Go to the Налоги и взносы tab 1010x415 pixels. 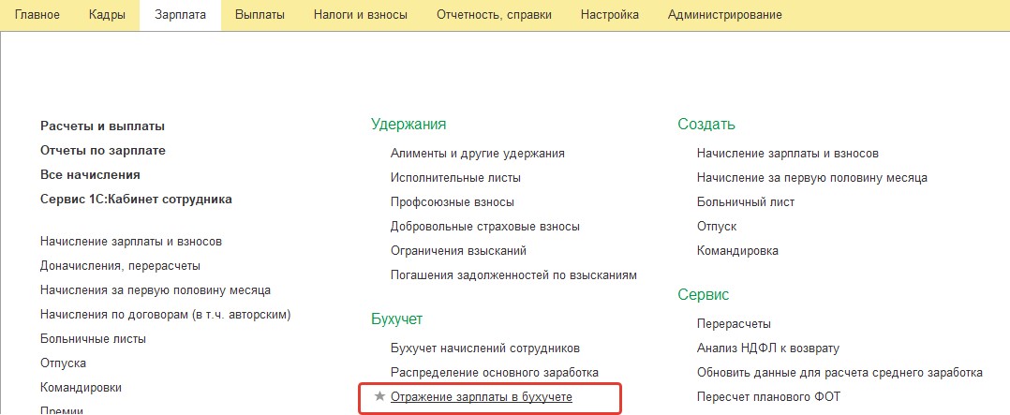pos(361,15)
